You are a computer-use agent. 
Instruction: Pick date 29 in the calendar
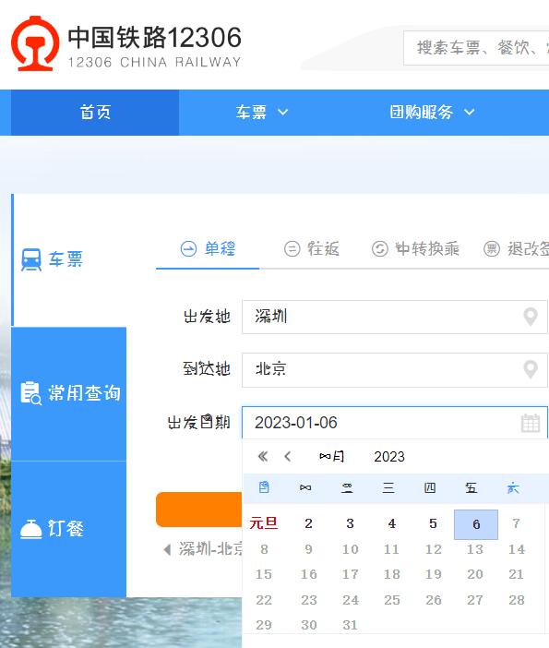pyautogui.click(x=264, y=625)
